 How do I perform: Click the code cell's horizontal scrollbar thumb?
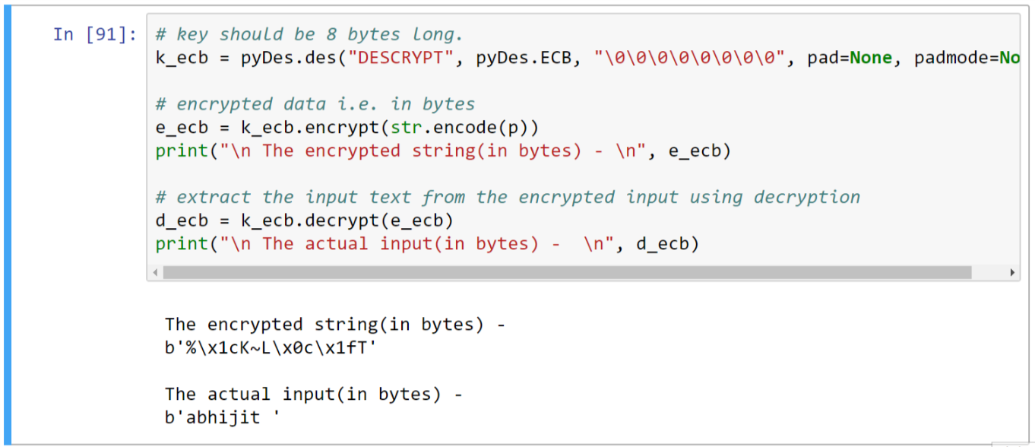pos(566,272)
